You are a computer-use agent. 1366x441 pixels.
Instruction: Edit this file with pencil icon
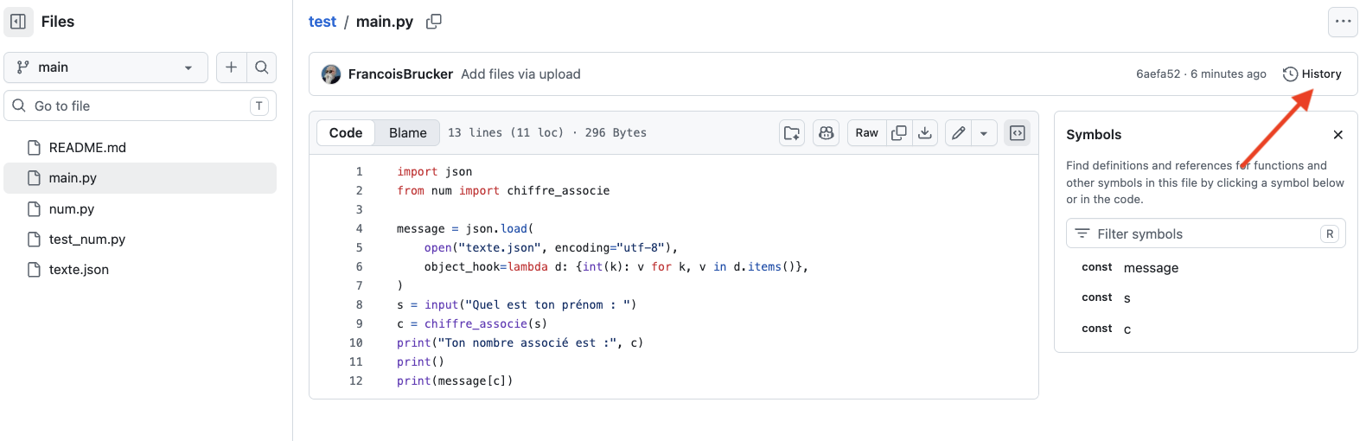pos(958,132)
